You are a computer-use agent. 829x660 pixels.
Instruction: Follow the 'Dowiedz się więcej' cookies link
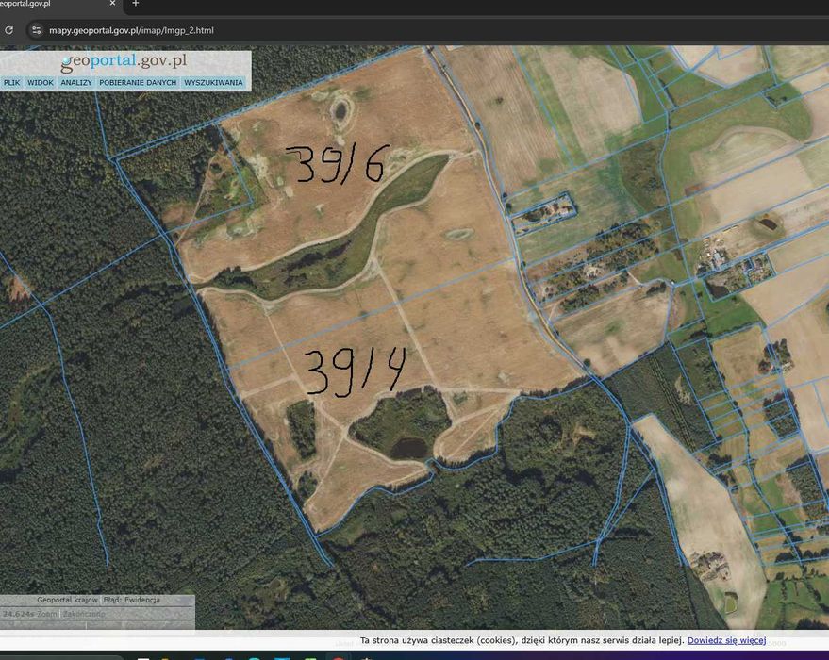tap(726, 640)
